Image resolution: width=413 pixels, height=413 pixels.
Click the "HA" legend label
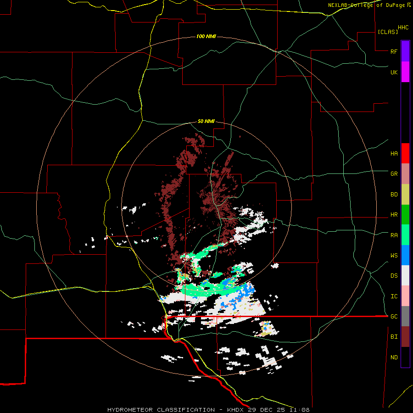(394, 154)
